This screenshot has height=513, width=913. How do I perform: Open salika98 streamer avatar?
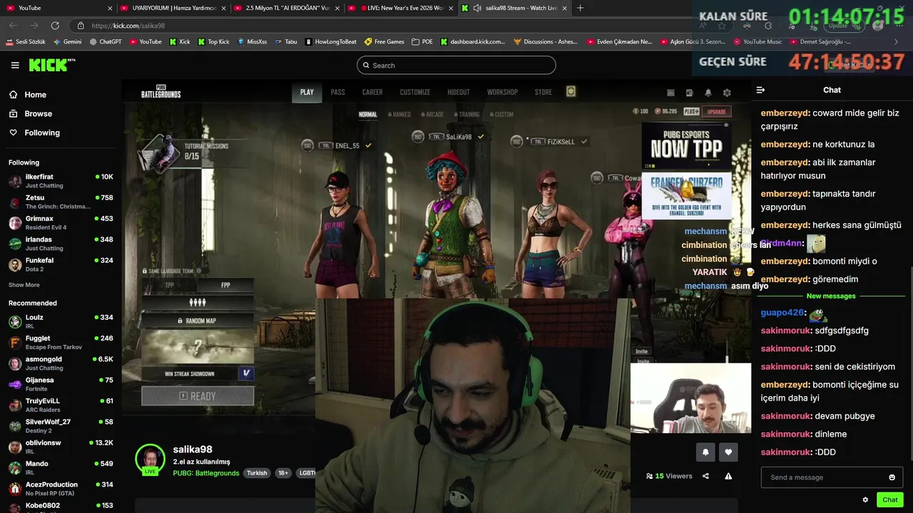151,460
